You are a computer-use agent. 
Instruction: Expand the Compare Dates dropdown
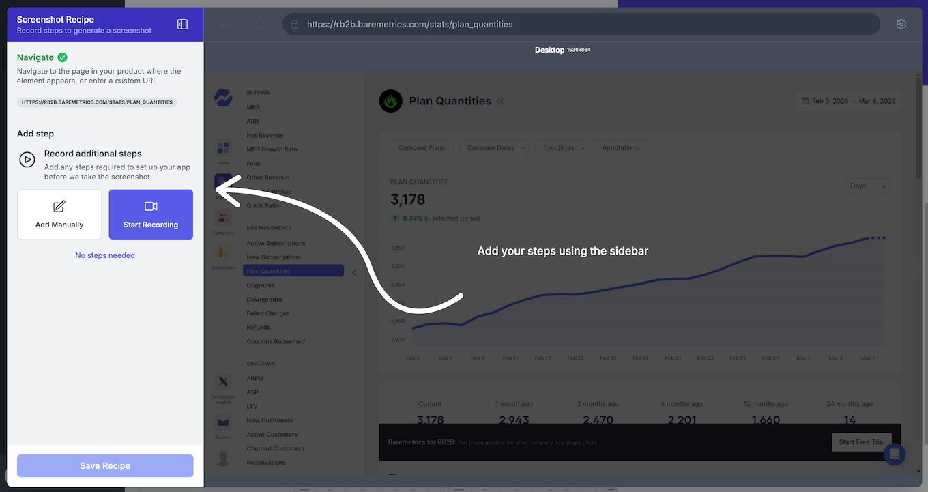pos(496,148)
